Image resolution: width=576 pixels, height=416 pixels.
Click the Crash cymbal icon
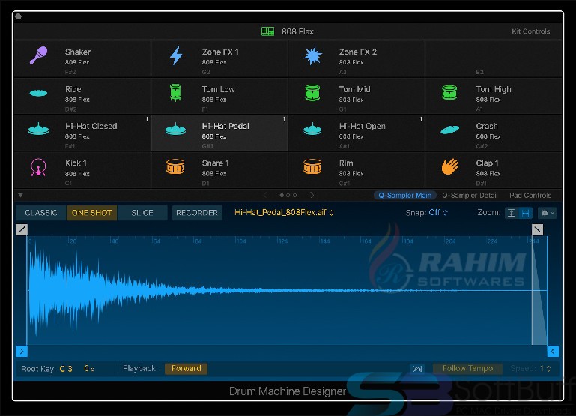[449, 130]
